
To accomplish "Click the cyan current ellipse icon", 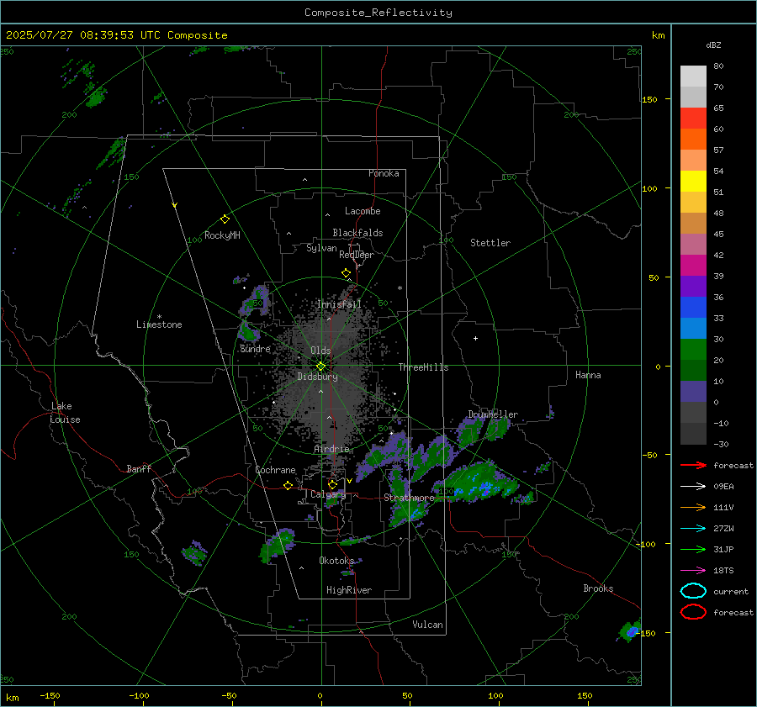I will point(693,591).
